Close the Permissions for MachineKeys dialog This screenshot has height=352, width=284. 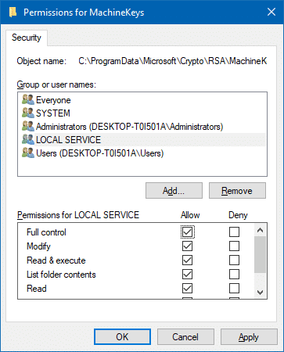tap(271, 12)
